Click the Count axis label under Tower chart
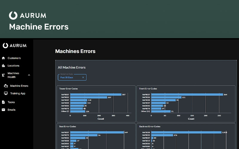239x149 pixels. coord(101,119)
